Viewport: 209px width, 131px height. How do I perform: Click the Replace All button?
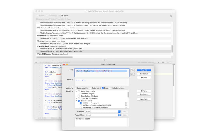[144, 74]
